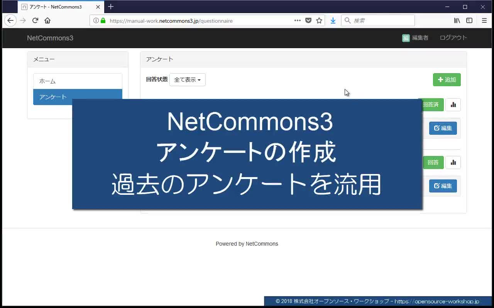View results chart beside 回答済
This screenshot has width=494, height=308.
[453, 105]
